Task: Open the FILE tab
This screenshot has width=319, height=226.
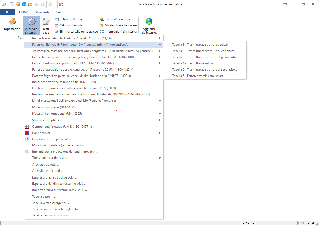Action: pos(8,12)
